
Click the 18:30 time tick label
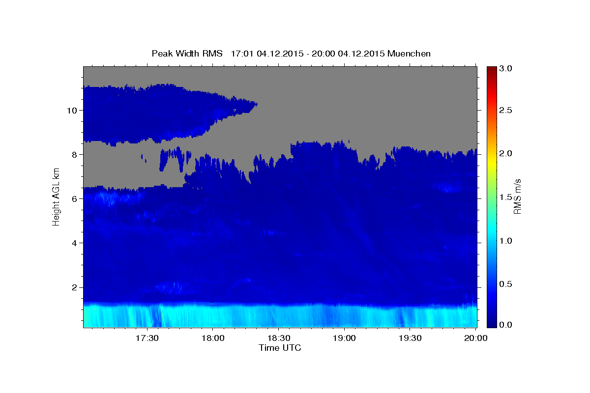coord(278,338)
